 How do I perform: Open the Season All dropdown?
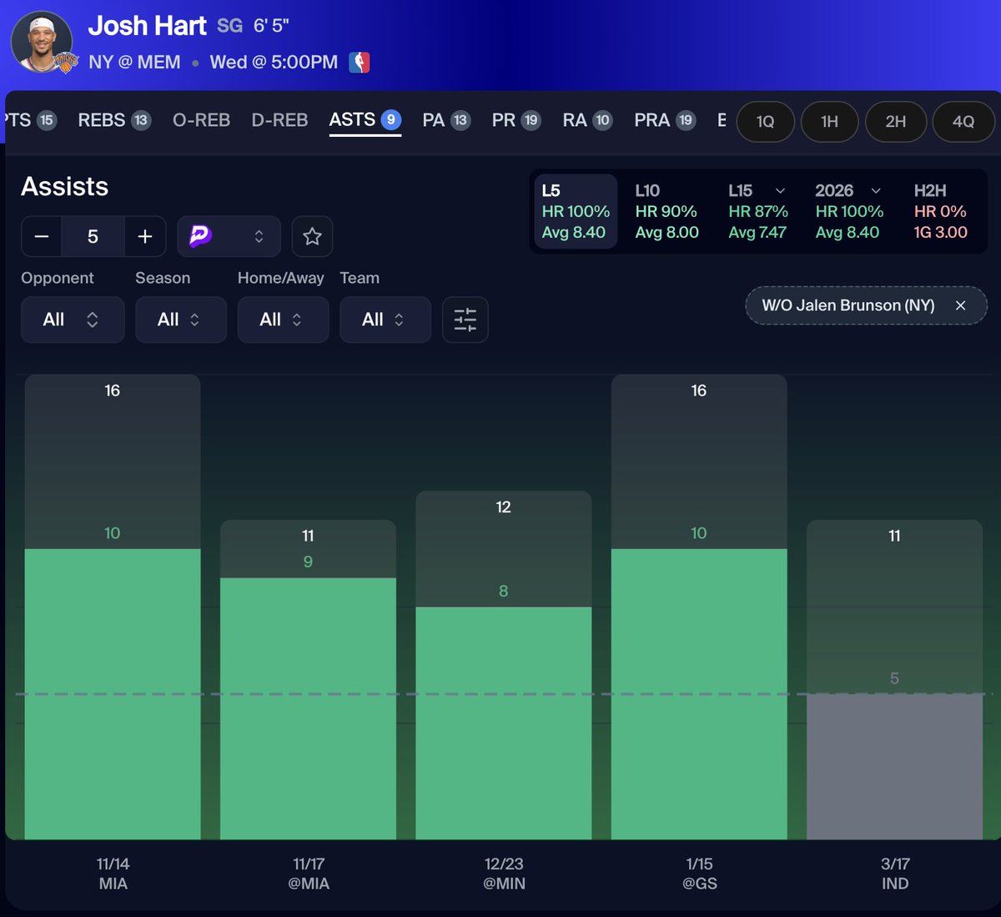coord(181,320)
